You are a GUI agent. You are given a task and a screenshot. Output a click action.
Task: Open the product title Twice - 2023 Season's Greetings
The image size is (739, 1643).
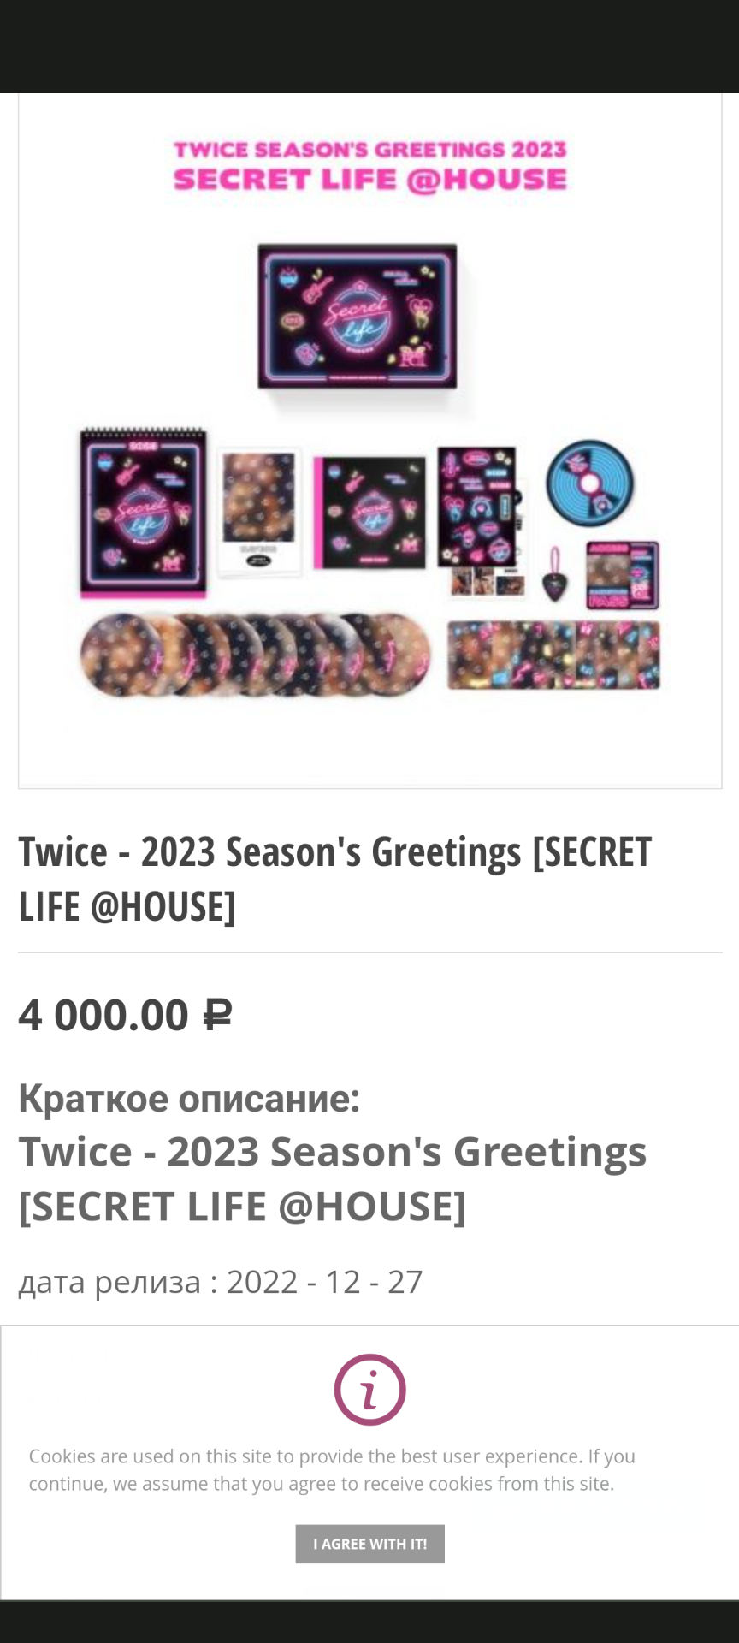[335, 879]
